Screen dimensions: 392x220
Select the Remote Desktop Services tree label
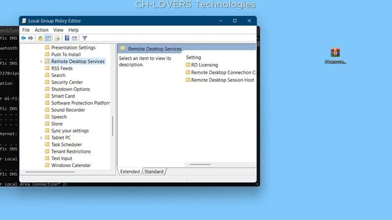pyautogui.click(x=78, y=61)
